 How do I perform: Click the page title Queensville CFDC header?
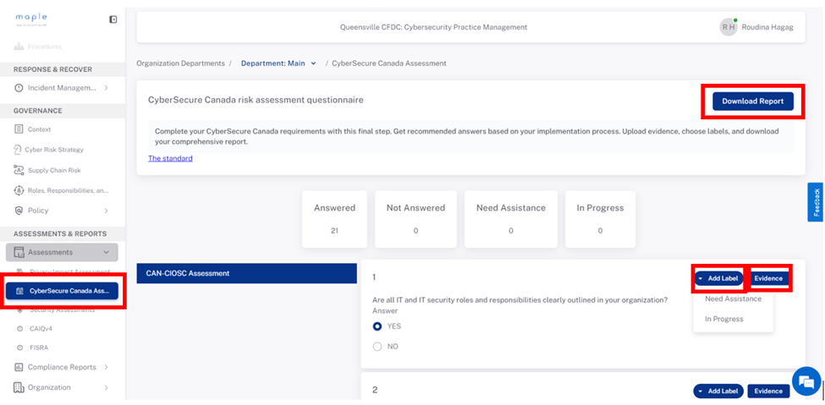433,27
